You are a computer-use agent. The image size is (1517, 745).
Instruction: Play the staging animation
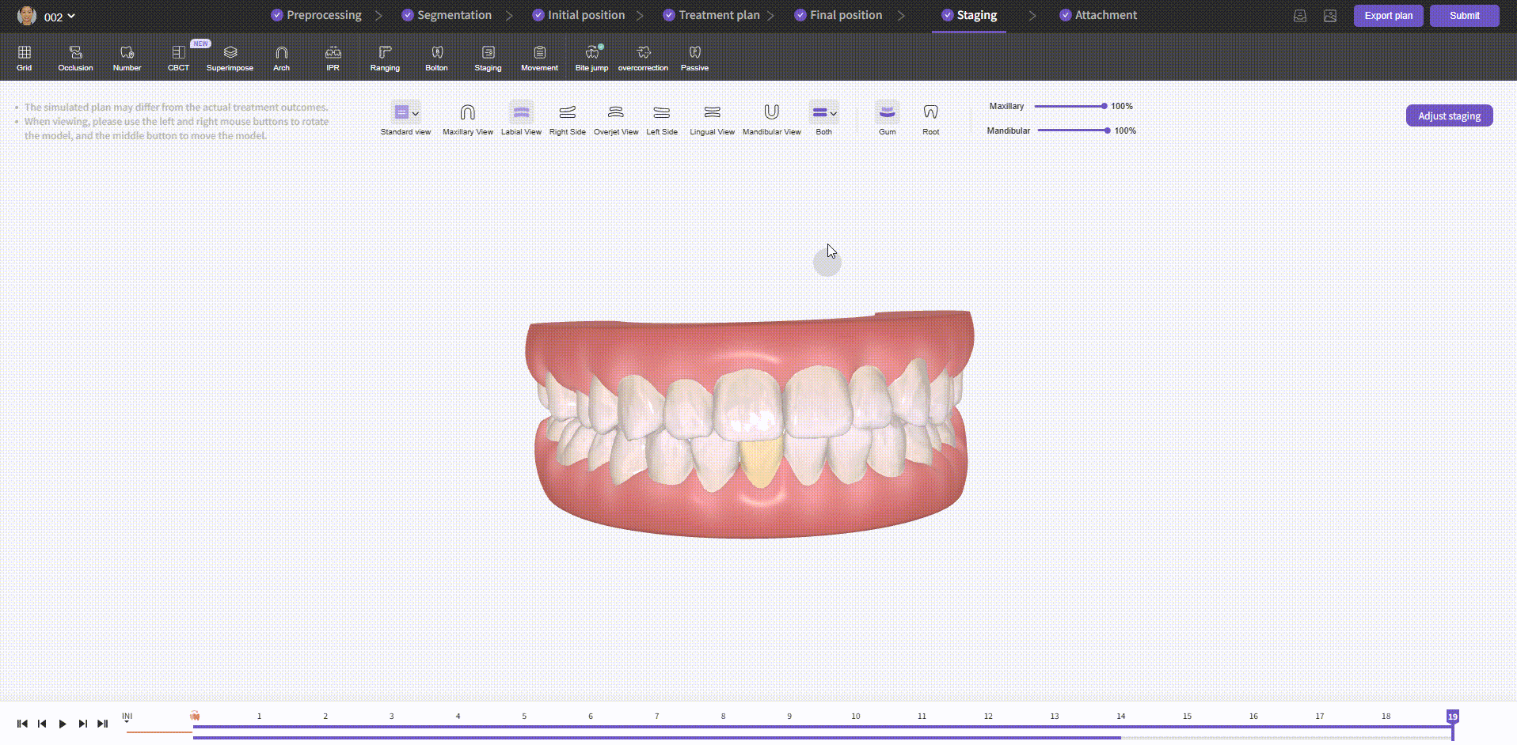[63, 724]
